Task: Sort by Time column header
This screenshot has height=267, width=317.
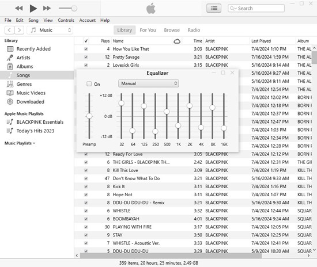Action: pyautogui.click(x=198, y=41)
